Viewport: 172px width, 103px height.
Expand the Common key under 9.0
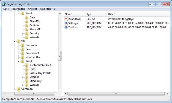point(19,46)
